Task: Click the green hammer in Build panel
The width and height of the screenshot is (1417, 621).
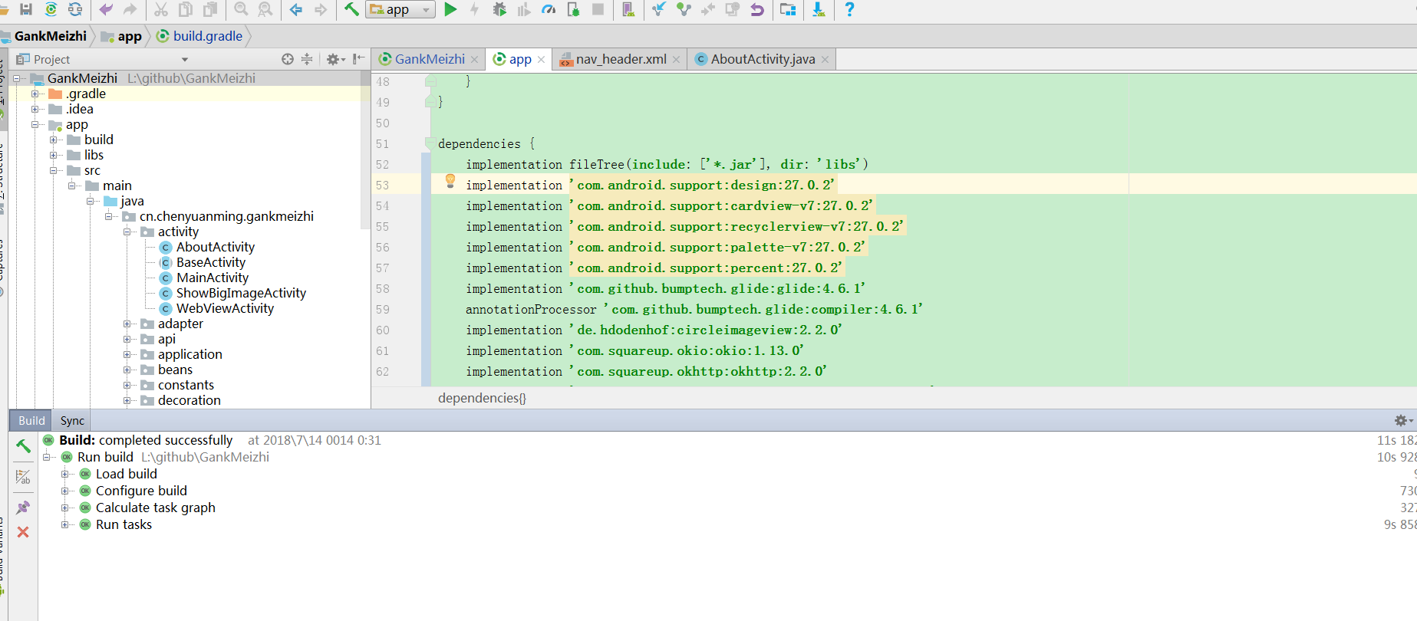Action: [23, 445]
